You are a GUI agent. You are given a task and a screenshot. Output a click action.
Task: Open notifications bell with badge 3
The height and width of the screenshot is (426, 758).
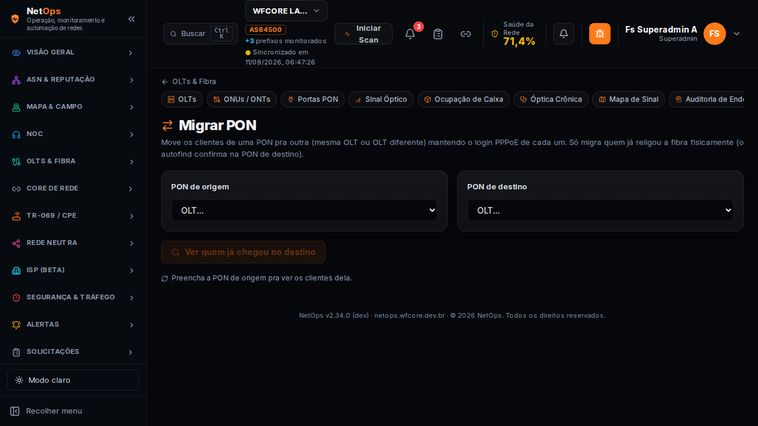click(x=410, y=34)
